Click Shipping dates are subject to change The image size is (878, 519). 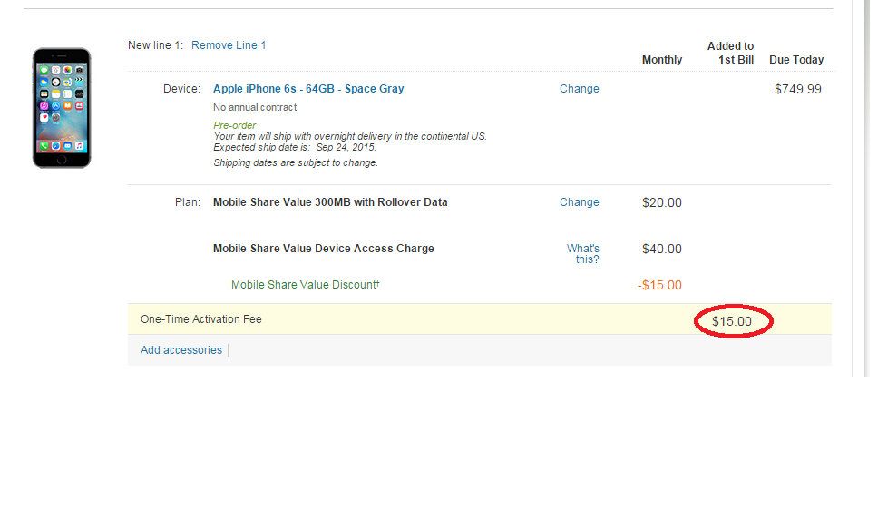pos(296,163)
